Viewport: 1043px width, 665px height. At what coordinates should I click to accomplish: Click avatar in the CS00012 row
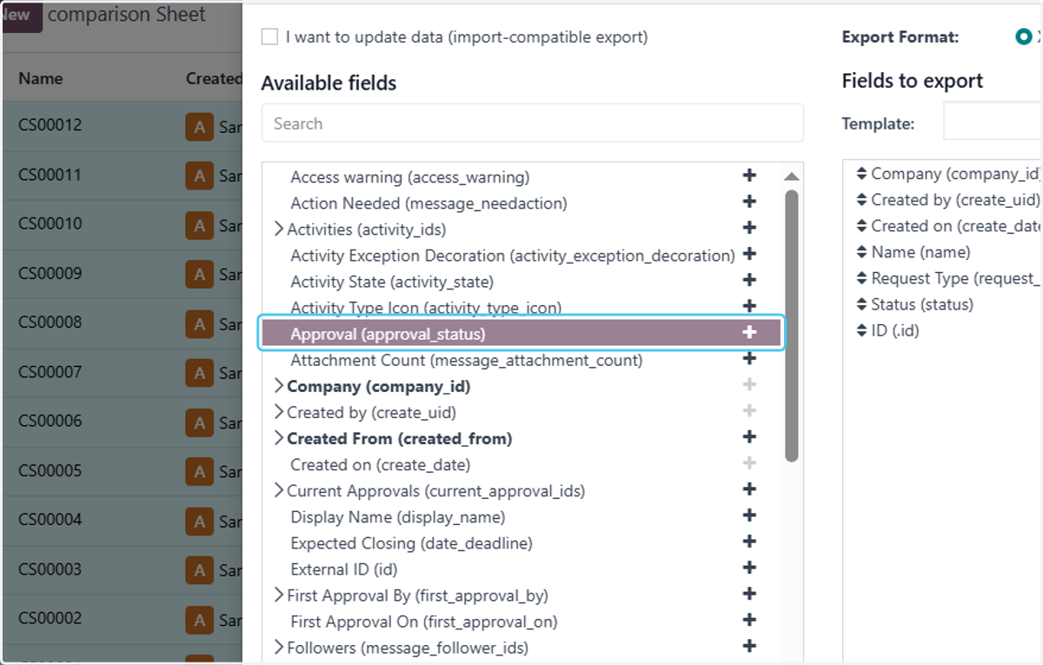click(x=199, y=127)
